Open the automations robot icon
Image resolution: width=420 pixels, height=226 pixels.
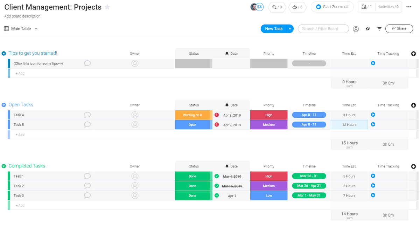click(297, 7)
